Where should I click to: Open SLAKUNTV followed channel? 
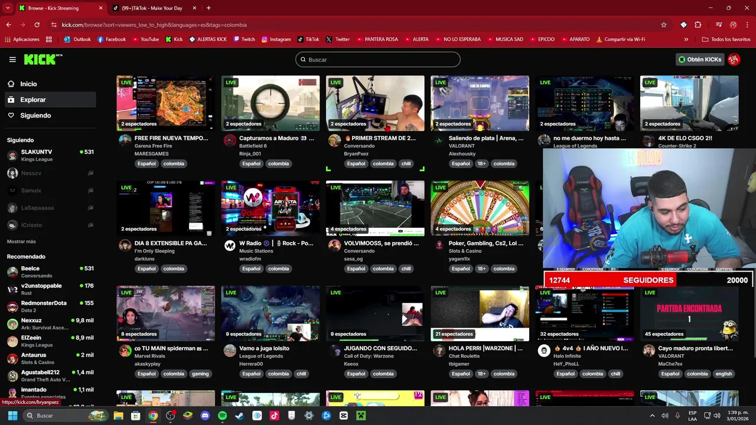[x=50, y=155]
